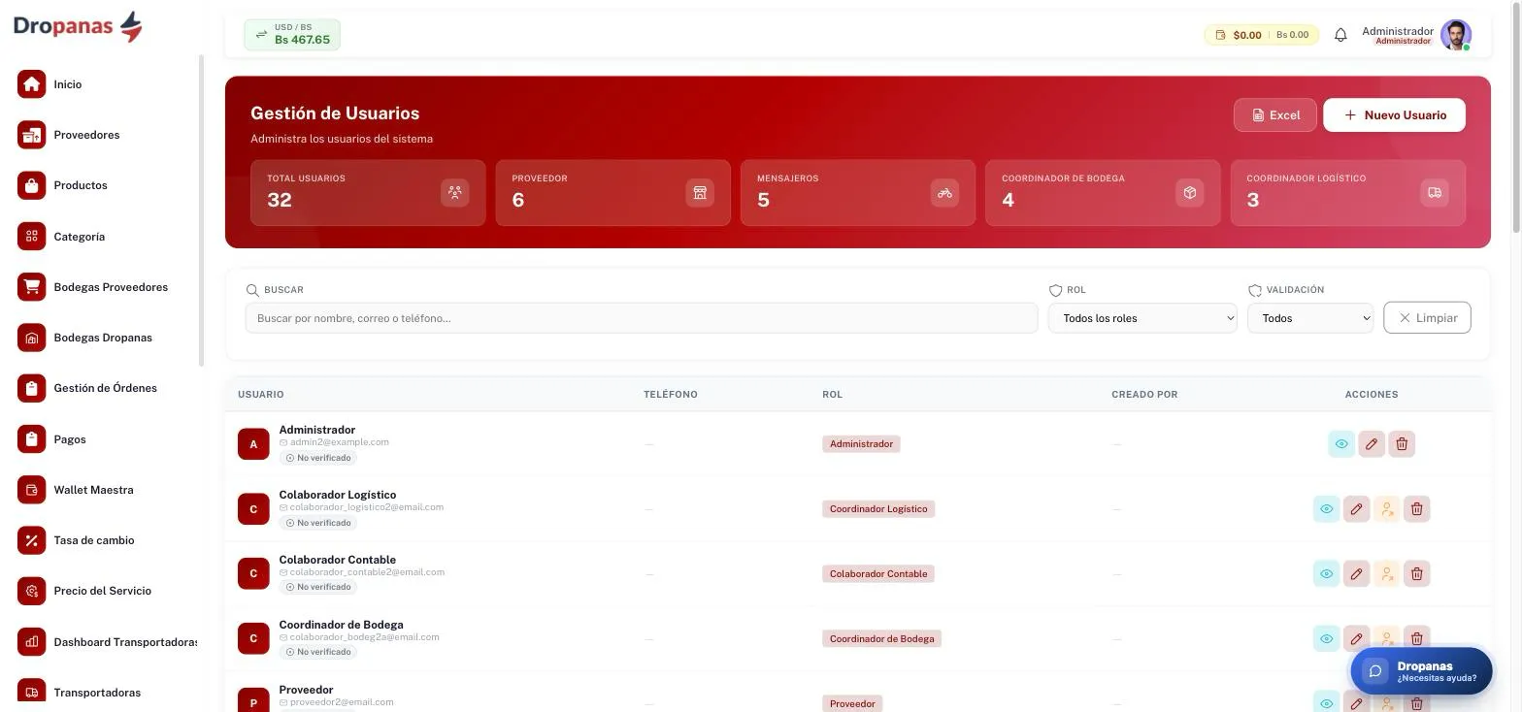Edit the Administrador user with pencil icon

1372,444
